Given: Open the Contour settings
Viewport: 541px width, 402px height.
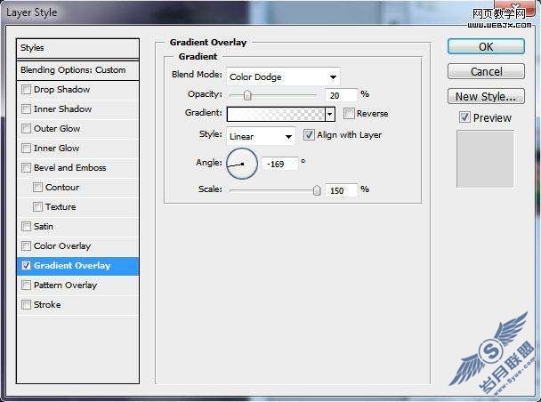Looking at the screenshot, I should pyautogui.click(x=62, y=187).
